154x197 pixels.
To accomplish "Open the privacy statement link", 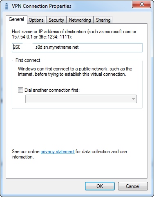I will [x=58, y=152].
